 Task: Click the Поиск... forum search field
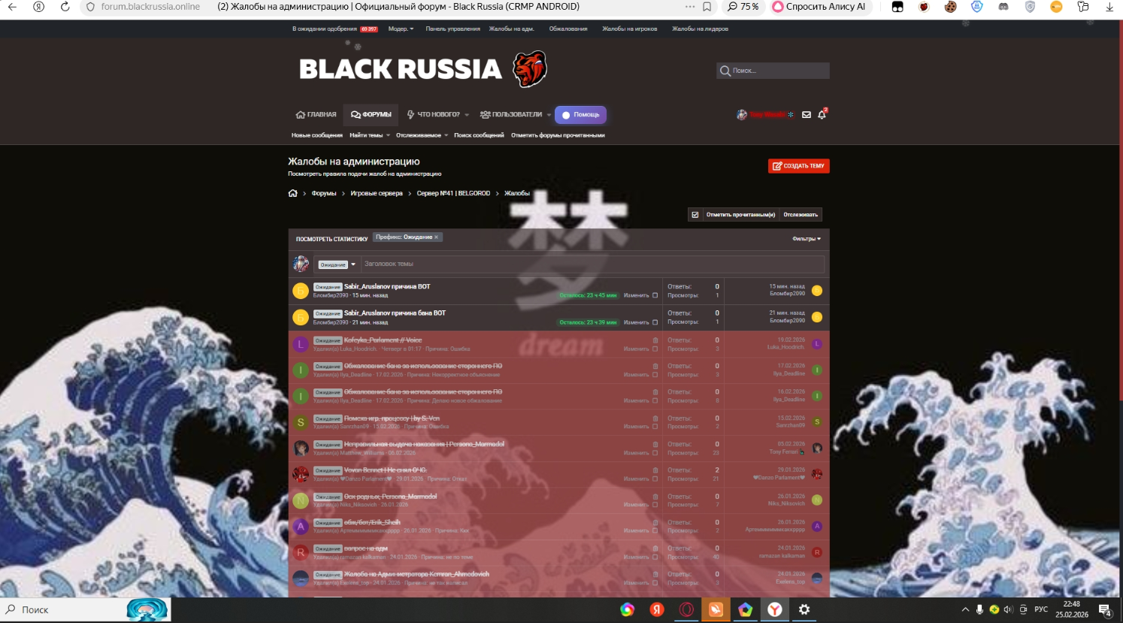773,71
